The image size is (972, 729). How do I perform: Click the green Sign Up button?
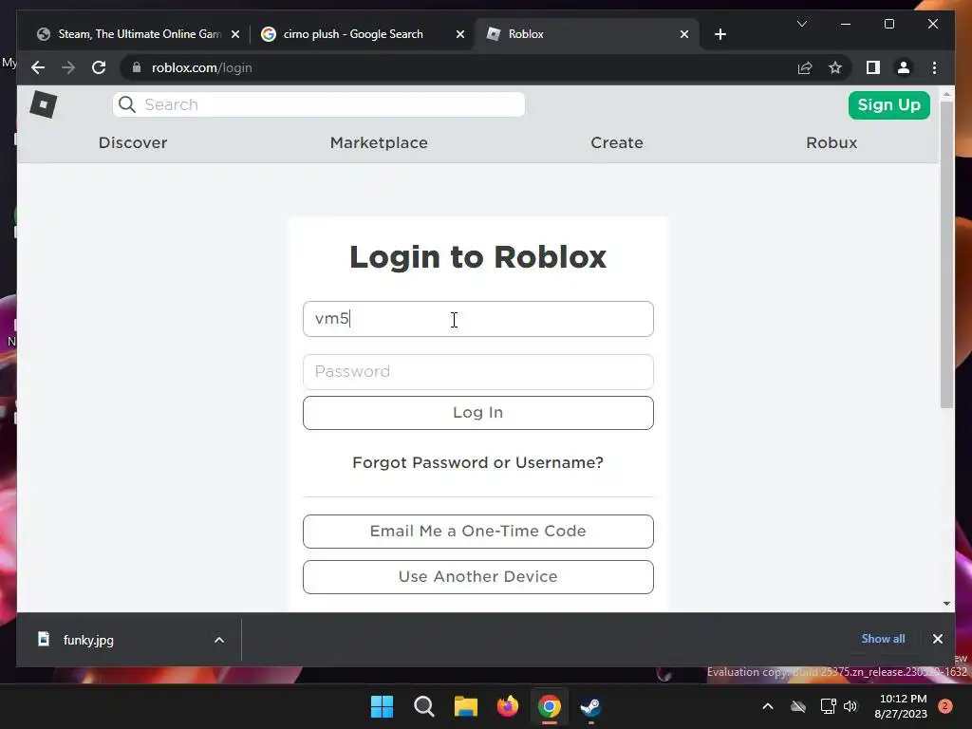[888, 104]
